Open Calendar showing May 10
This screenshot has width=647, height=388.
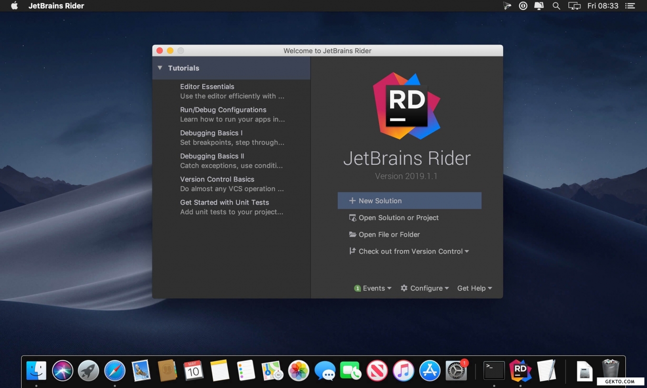coord(194,371)
